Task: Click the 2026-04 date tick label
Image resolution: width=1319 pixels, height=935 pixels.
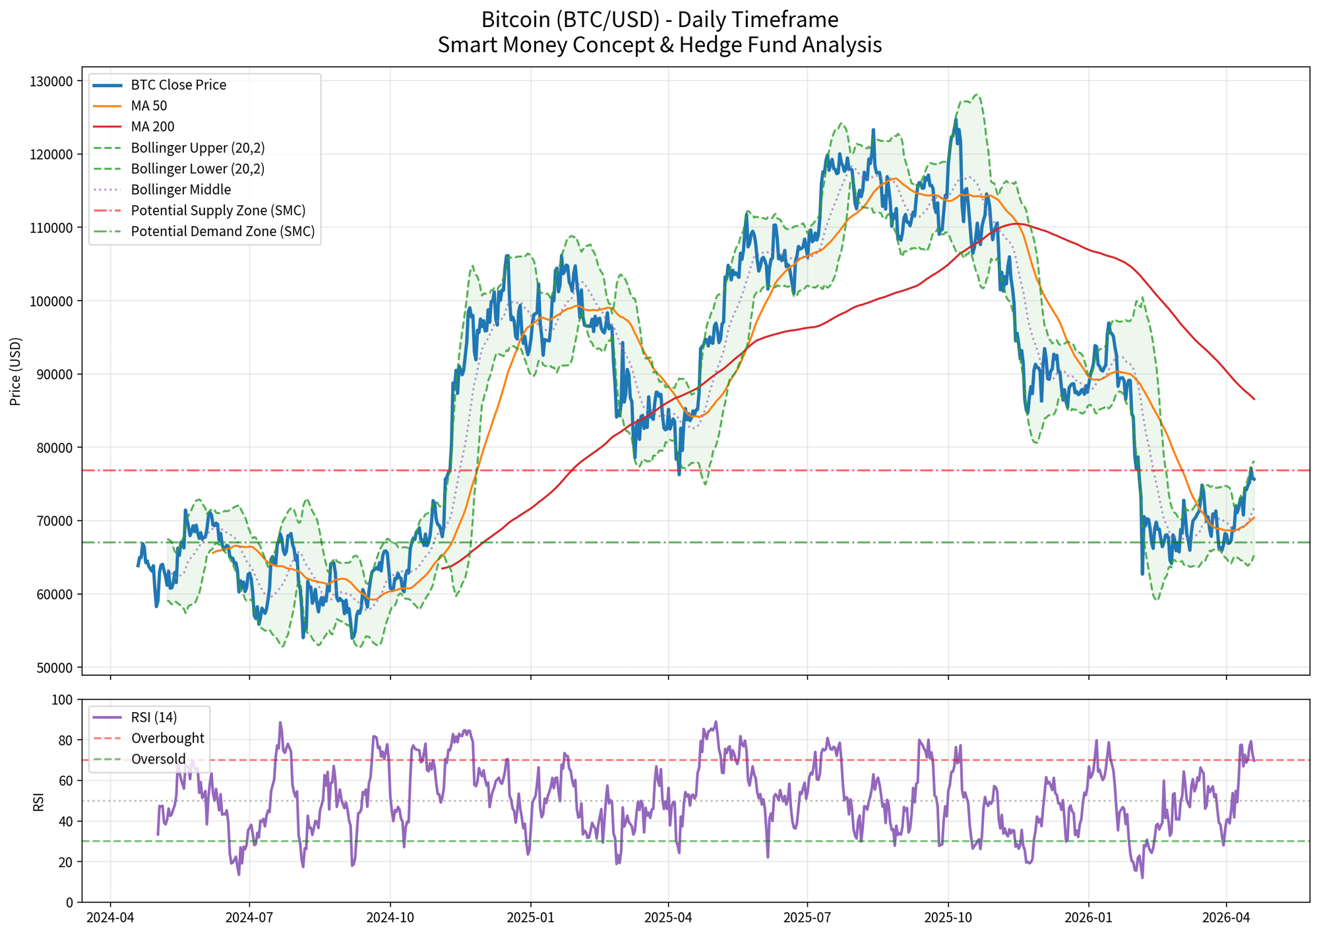Action: click(1226, 917)
